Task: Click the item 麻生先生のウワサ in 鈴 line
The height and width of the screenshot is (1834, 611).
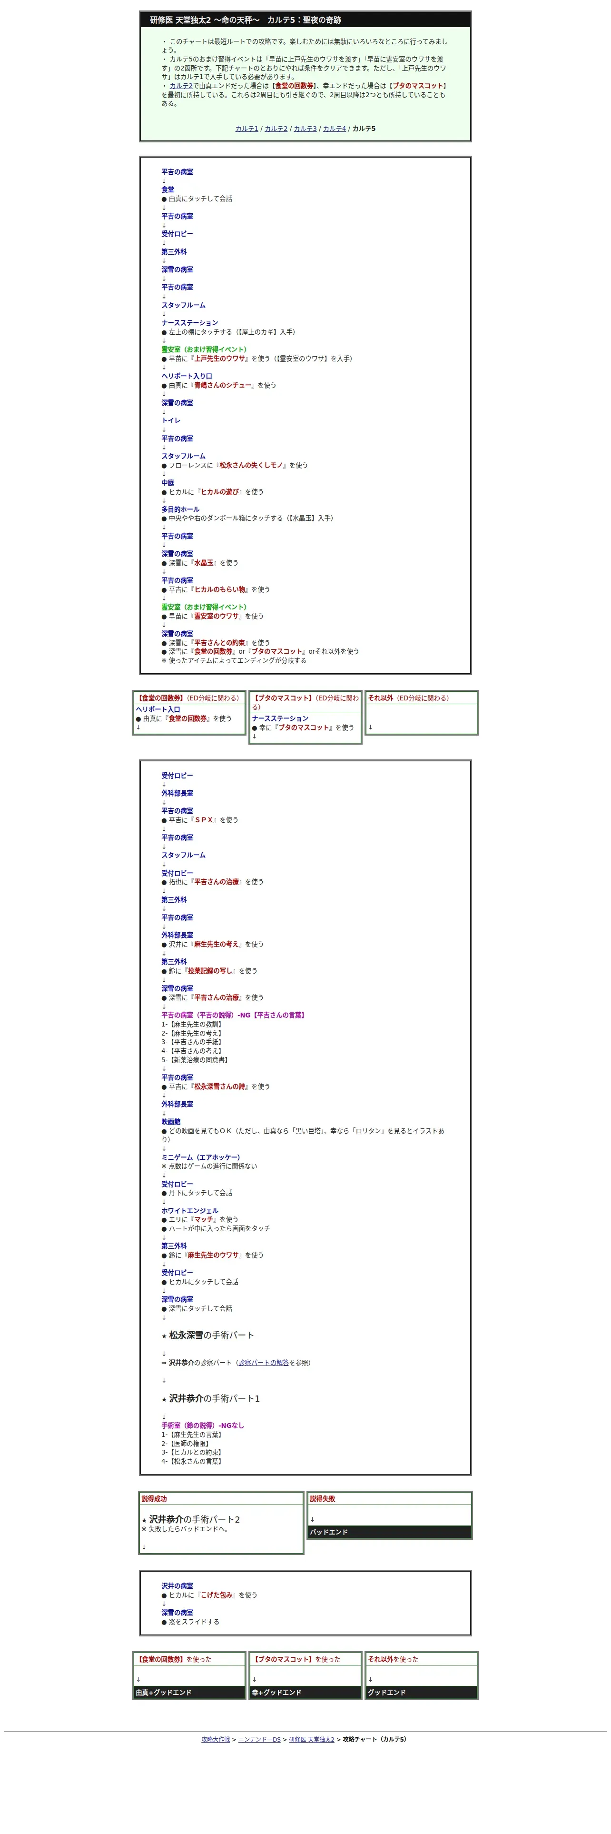Action: click(213, 1255)
